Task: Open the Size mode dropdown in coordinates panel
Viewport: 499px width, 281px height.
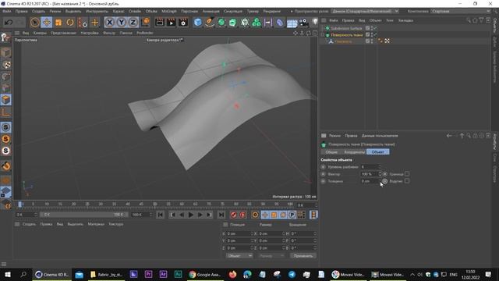Action: click(x=271, y=256)
